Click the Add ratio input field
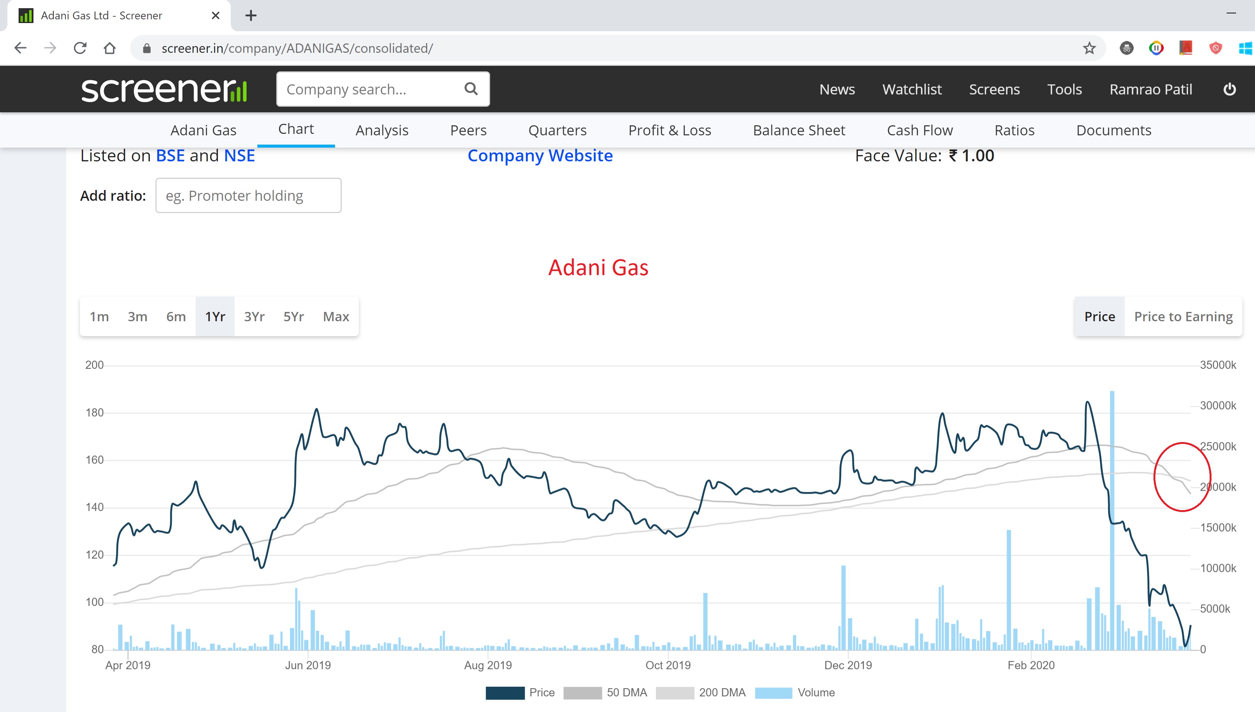 pyautogui.click(x=248, y=196)
